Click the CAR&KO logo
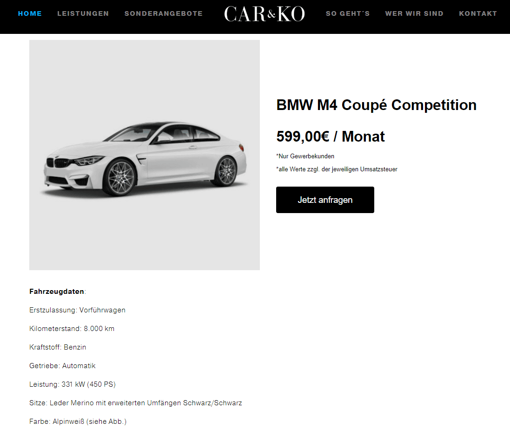 click(x=265, y=14)
